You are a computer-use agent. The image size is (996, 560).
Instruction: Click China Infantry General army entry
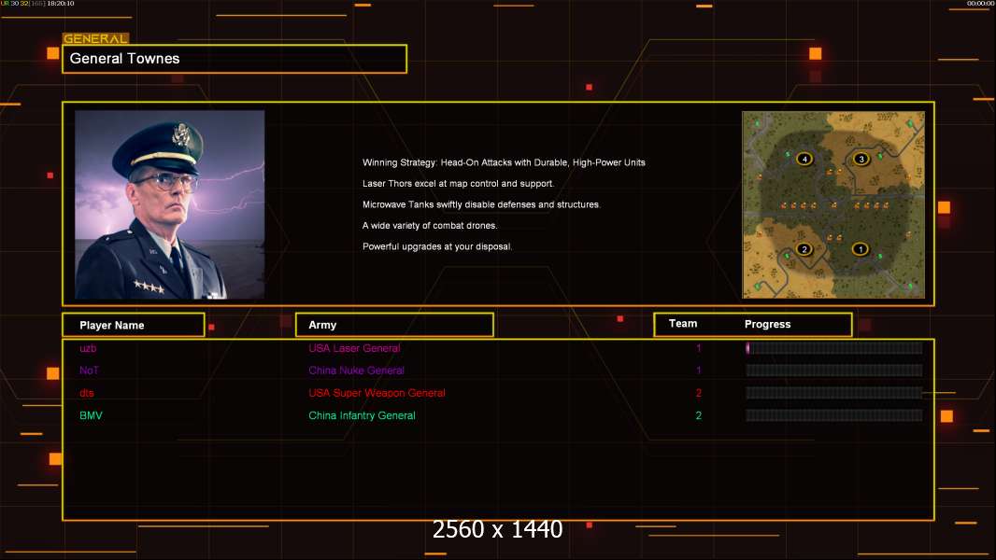point(363,415)
